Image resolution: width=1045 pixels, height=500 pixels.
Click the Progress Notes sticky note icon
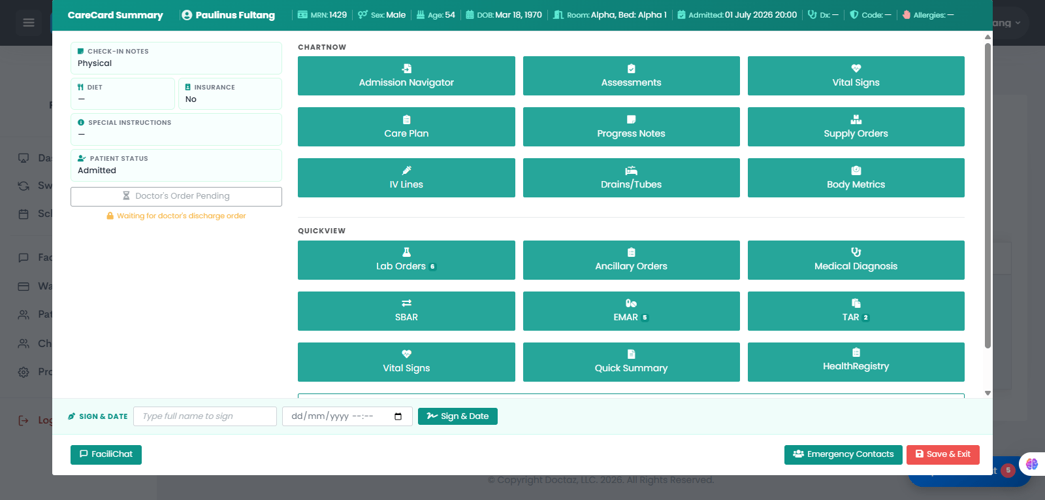click(x=631, y=120)
